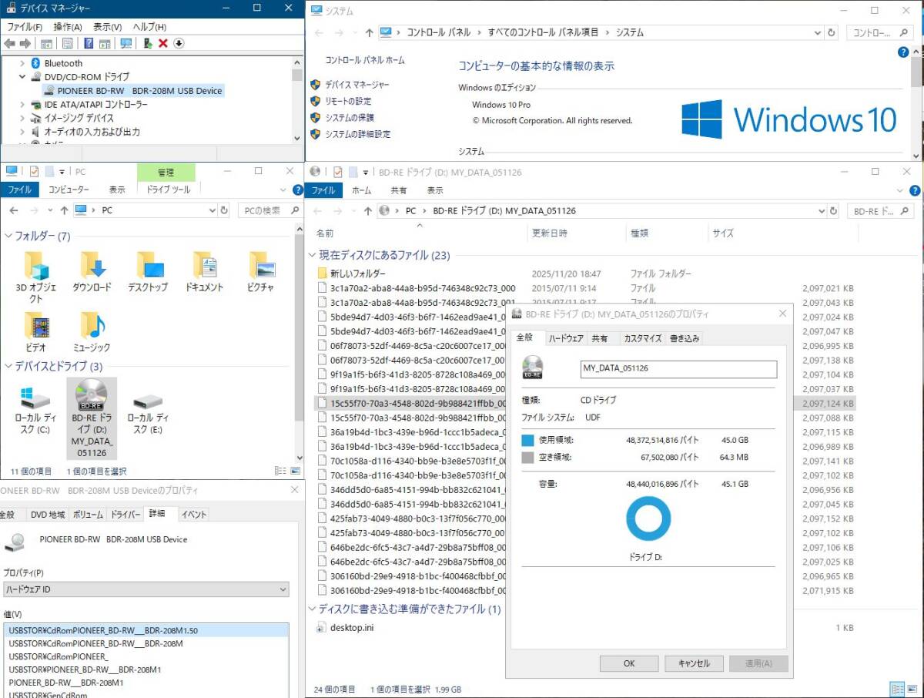Click キャンセル in drive properties dialog
This screenshot has height=698, width=924.
[x=693, y=663]
